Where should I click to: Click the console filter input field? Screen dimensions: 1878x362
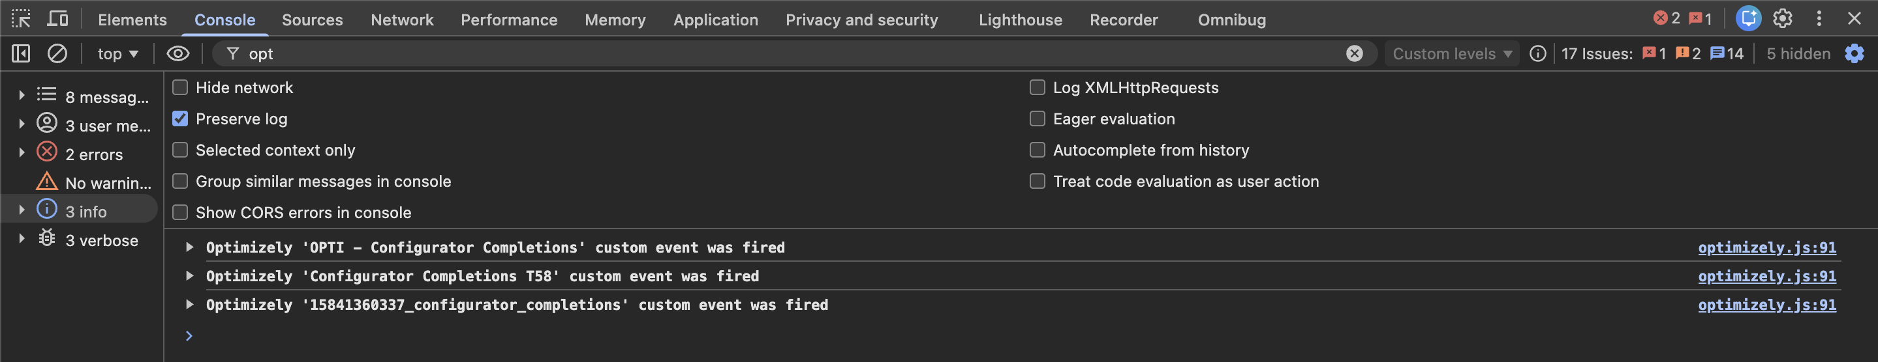[x=729, y=54]
